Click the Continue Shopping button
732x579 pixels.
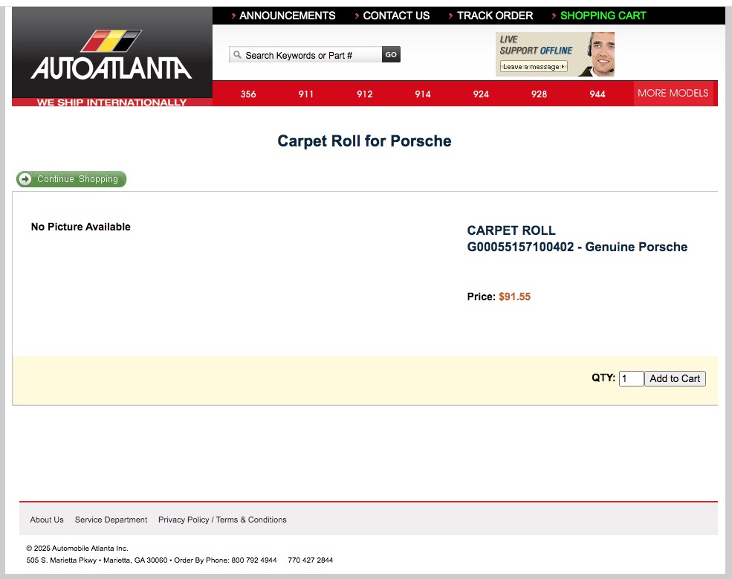pos(71,179)
